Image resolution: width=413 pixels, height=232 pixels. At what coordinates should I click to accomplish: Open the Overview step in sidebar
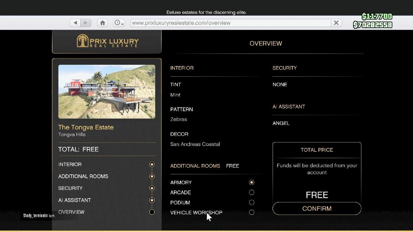[71, 212]
